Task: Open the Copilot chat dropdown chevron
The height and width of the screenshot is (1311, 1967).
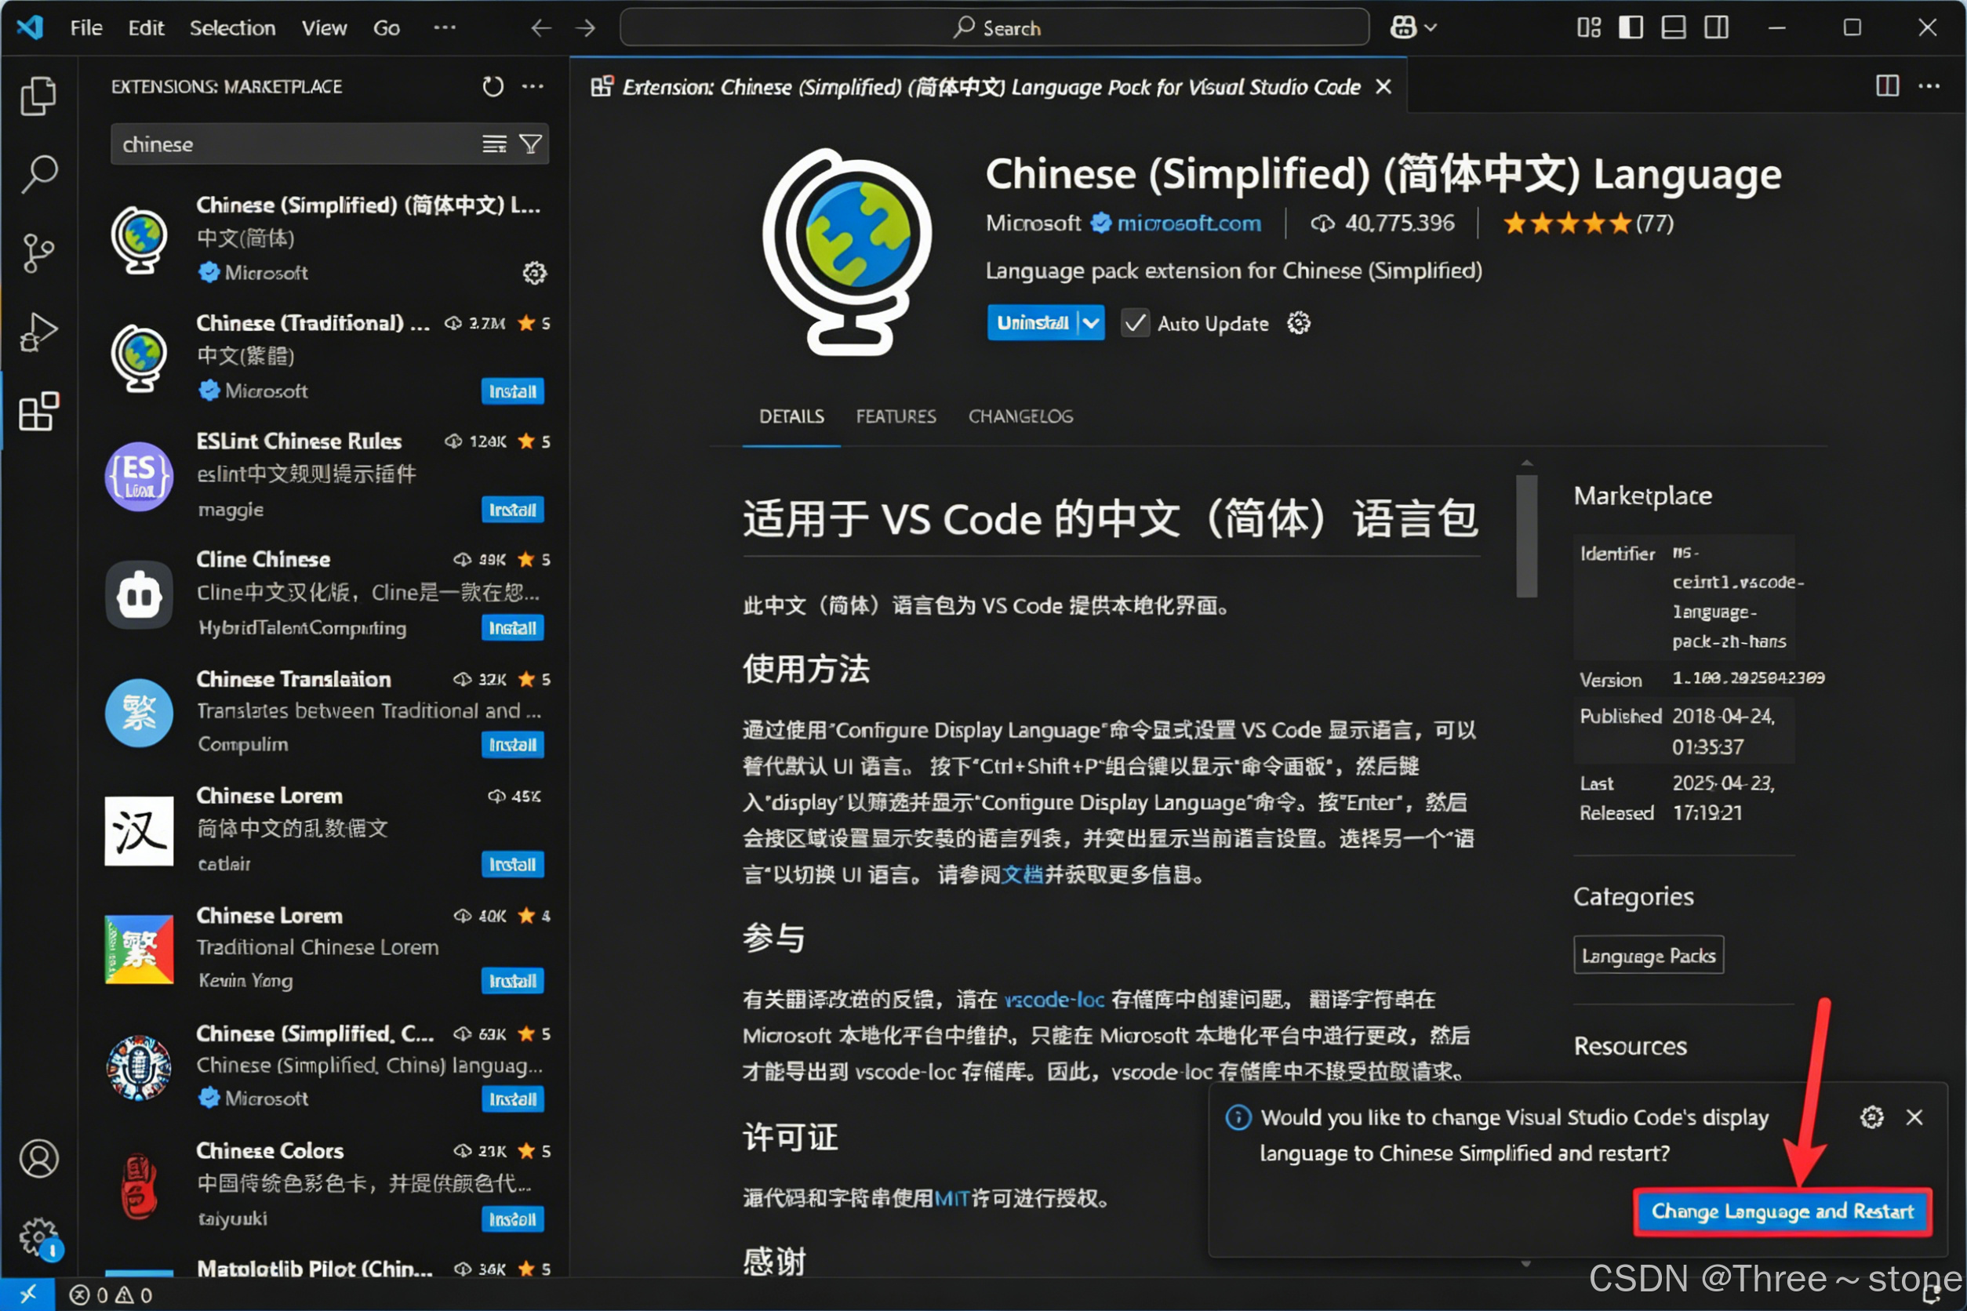Action: 1431,27
